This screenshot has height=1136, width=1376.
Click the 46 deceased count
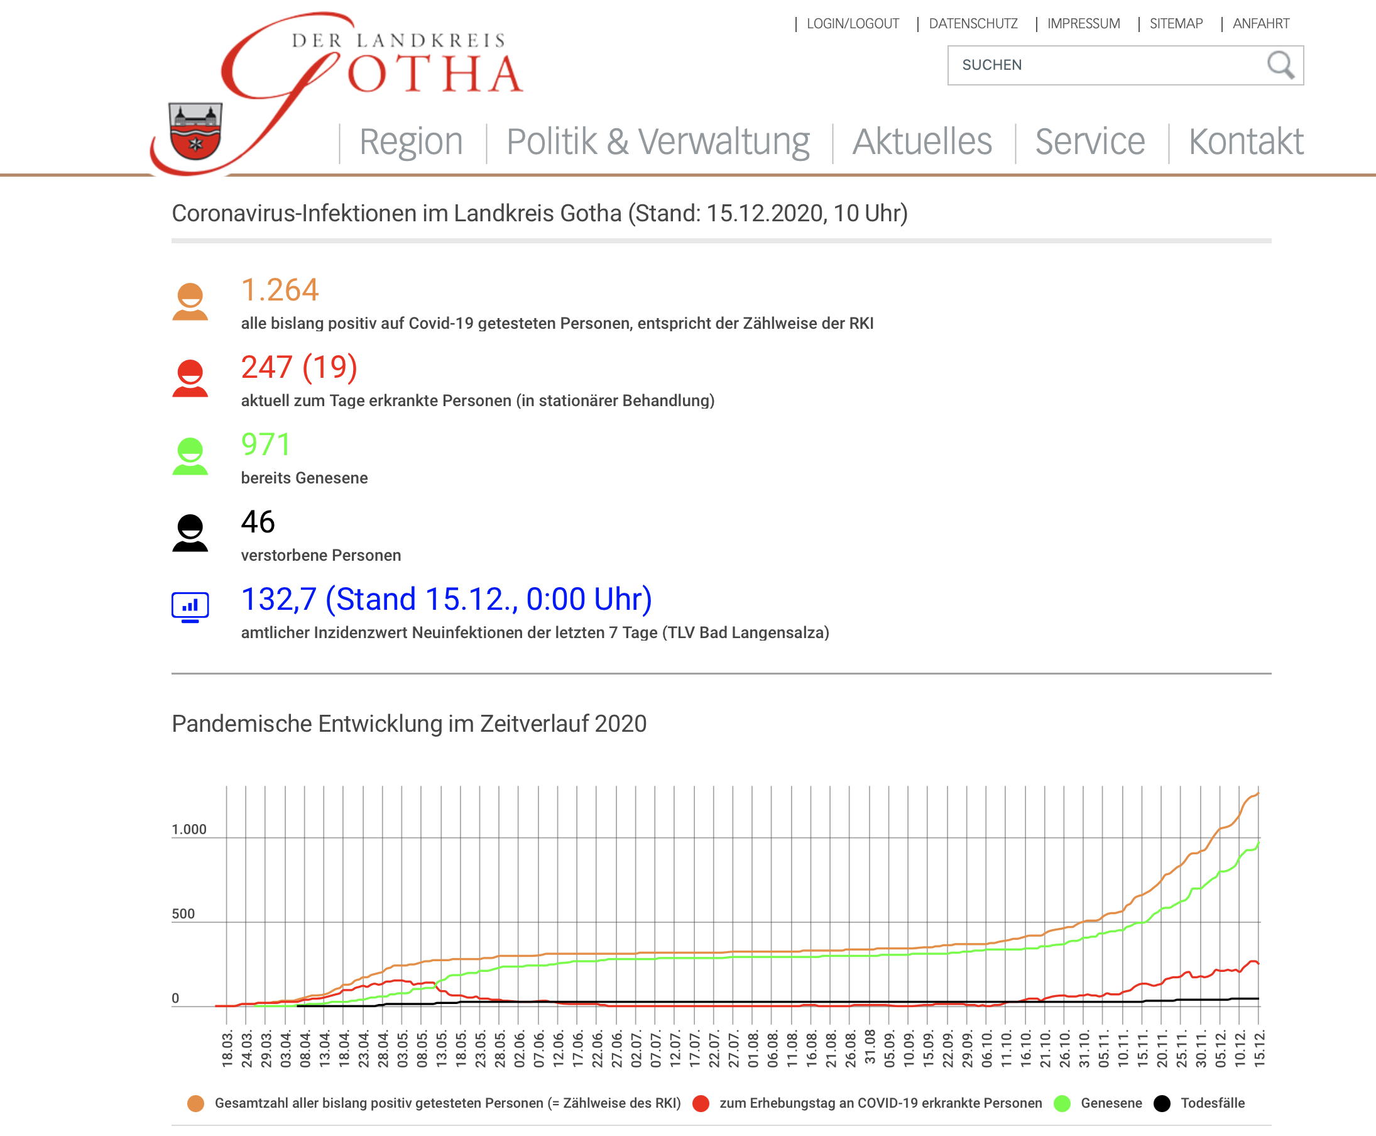click(x=258, y=522)
